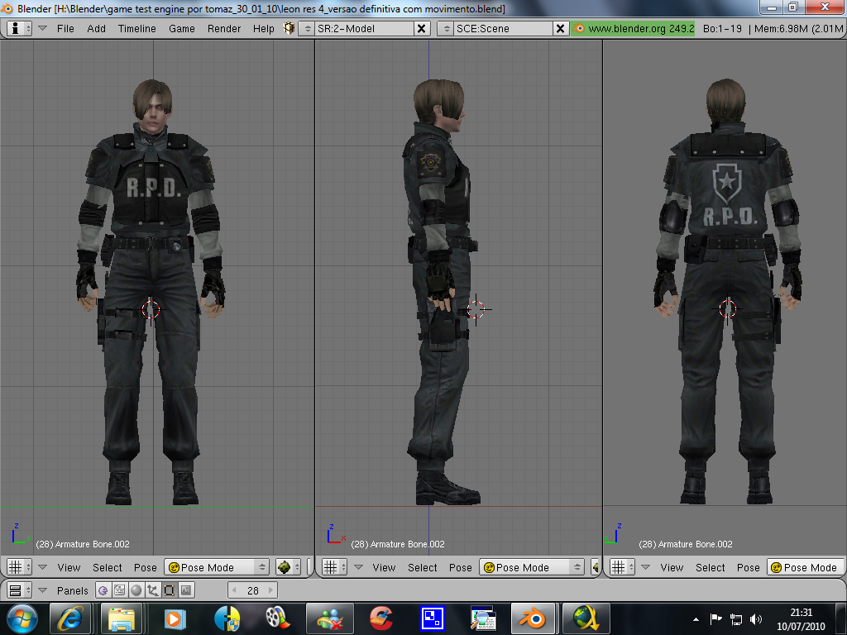Open the Pose Mode dropdown in the middle viewport
Screen dimensions: 847x635
[531, 567]
